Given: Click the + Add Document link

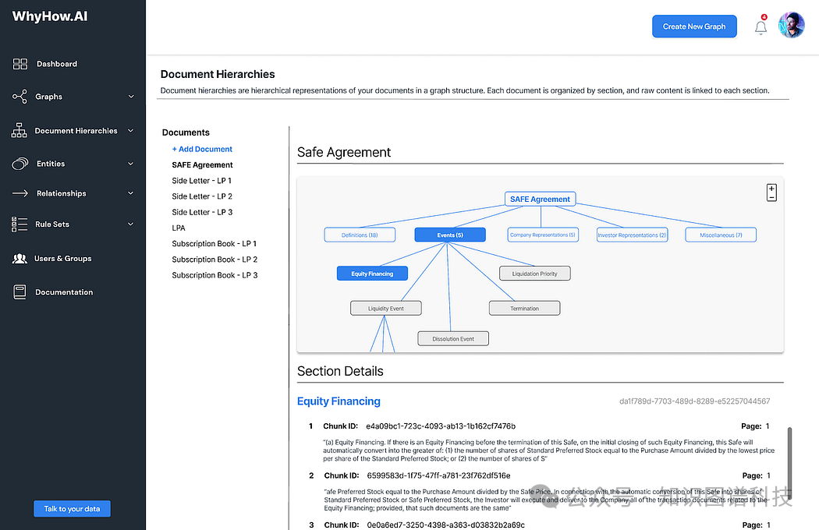Looking at the screenshot, I should pos(202,149).
